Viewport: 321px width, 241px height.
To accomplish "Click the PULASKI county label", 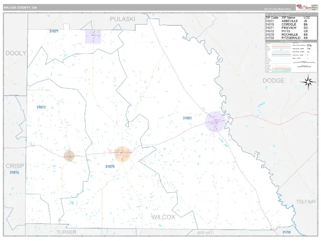I will click(122, 19).
